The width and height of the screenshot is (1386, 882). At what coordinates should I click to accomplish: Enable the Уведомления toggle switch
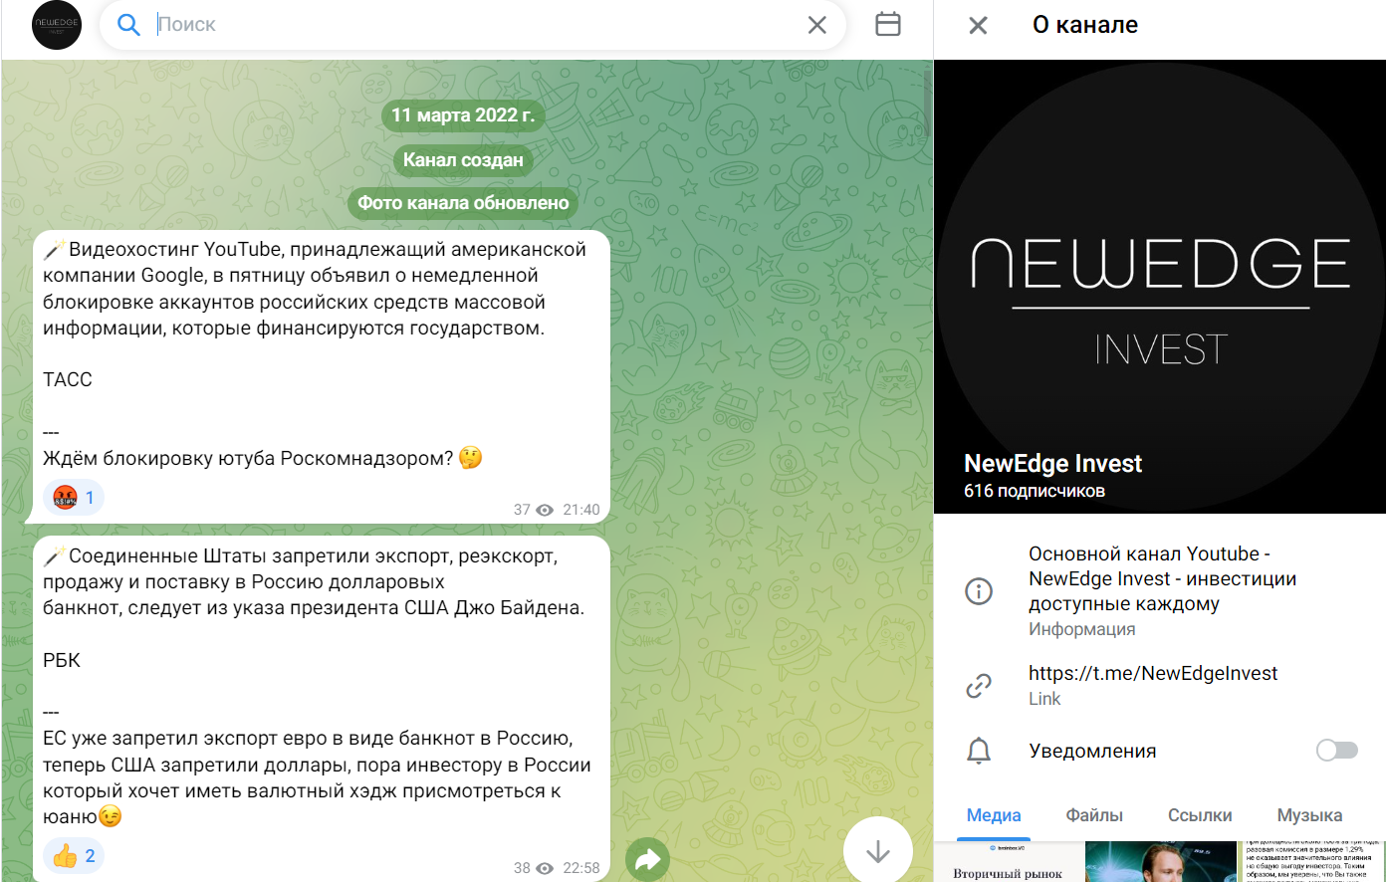click(1337, 751)
